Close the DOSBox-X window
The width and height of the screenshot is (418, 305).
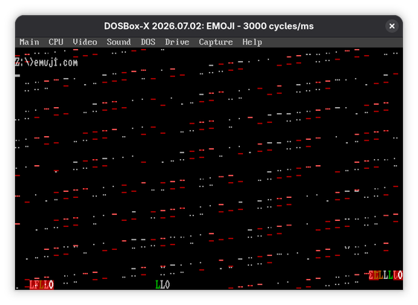(392, 26)
